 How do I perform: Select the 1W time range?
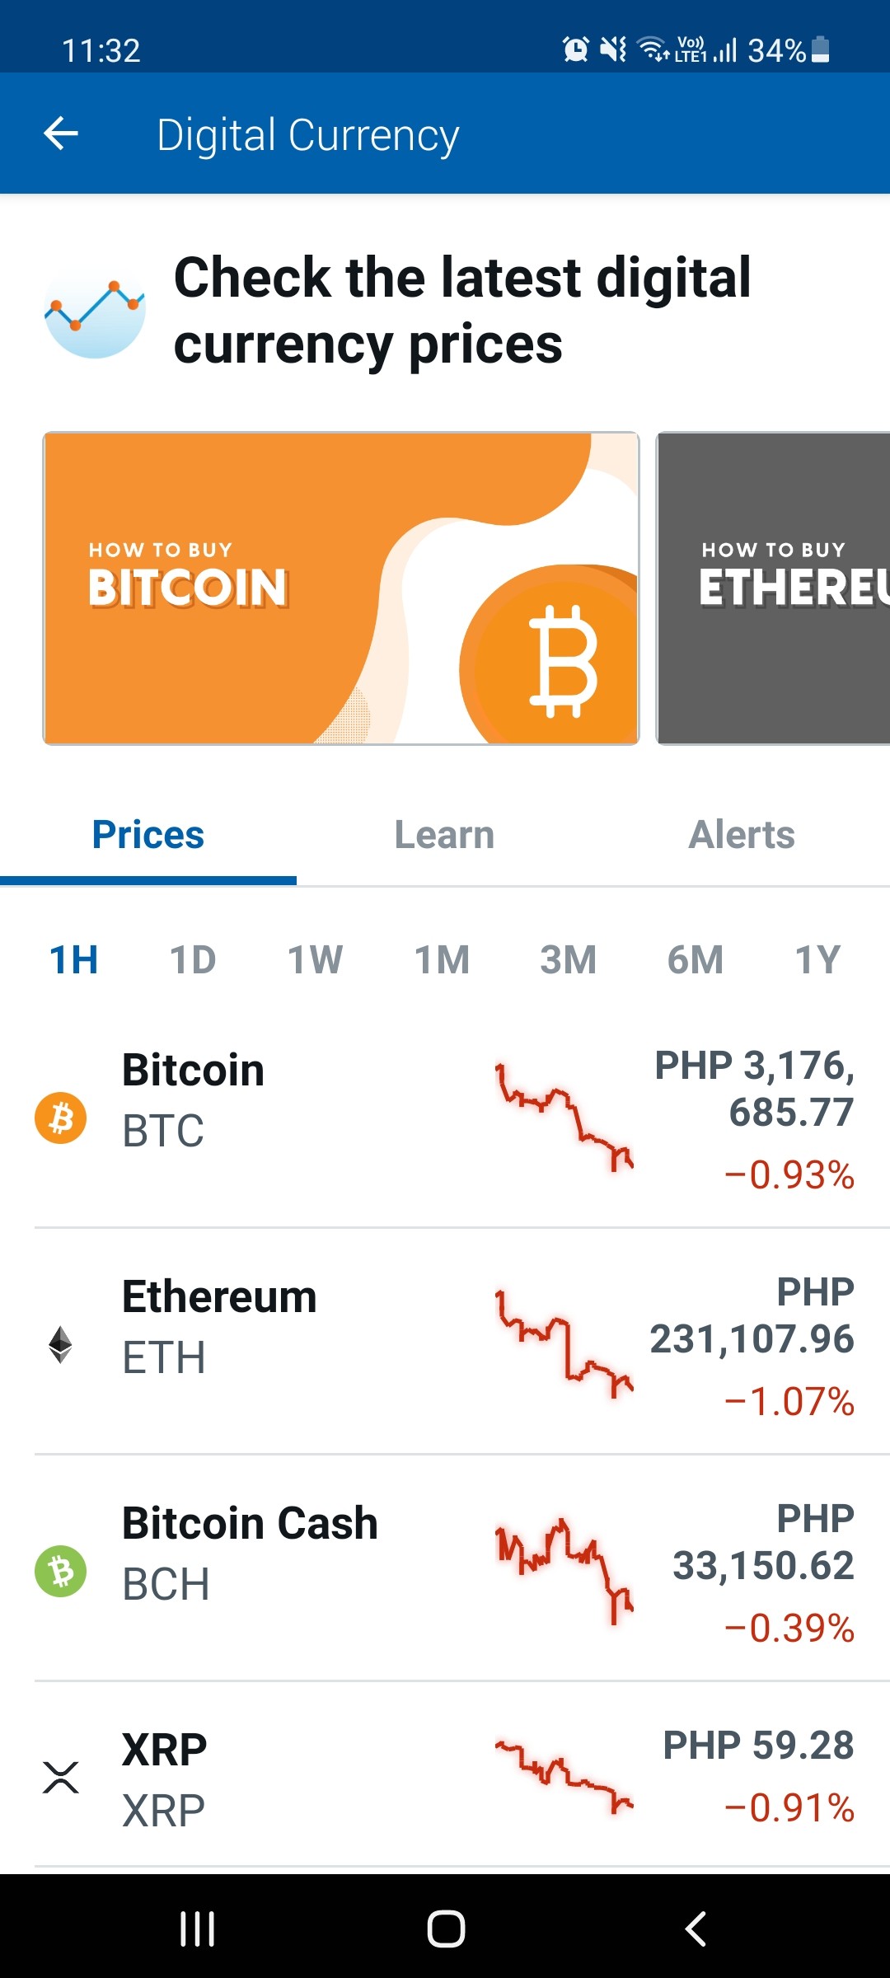pos(315,960)
